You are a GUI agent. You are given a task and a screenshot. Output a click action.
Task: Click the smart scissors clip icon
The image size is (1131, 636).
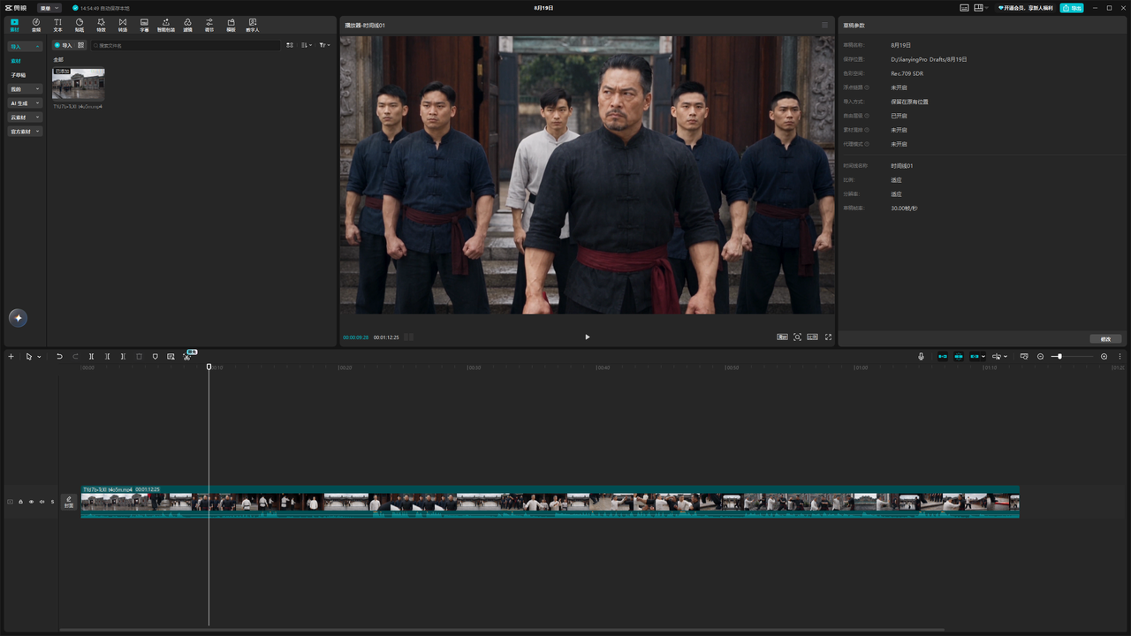pos(187,356)
